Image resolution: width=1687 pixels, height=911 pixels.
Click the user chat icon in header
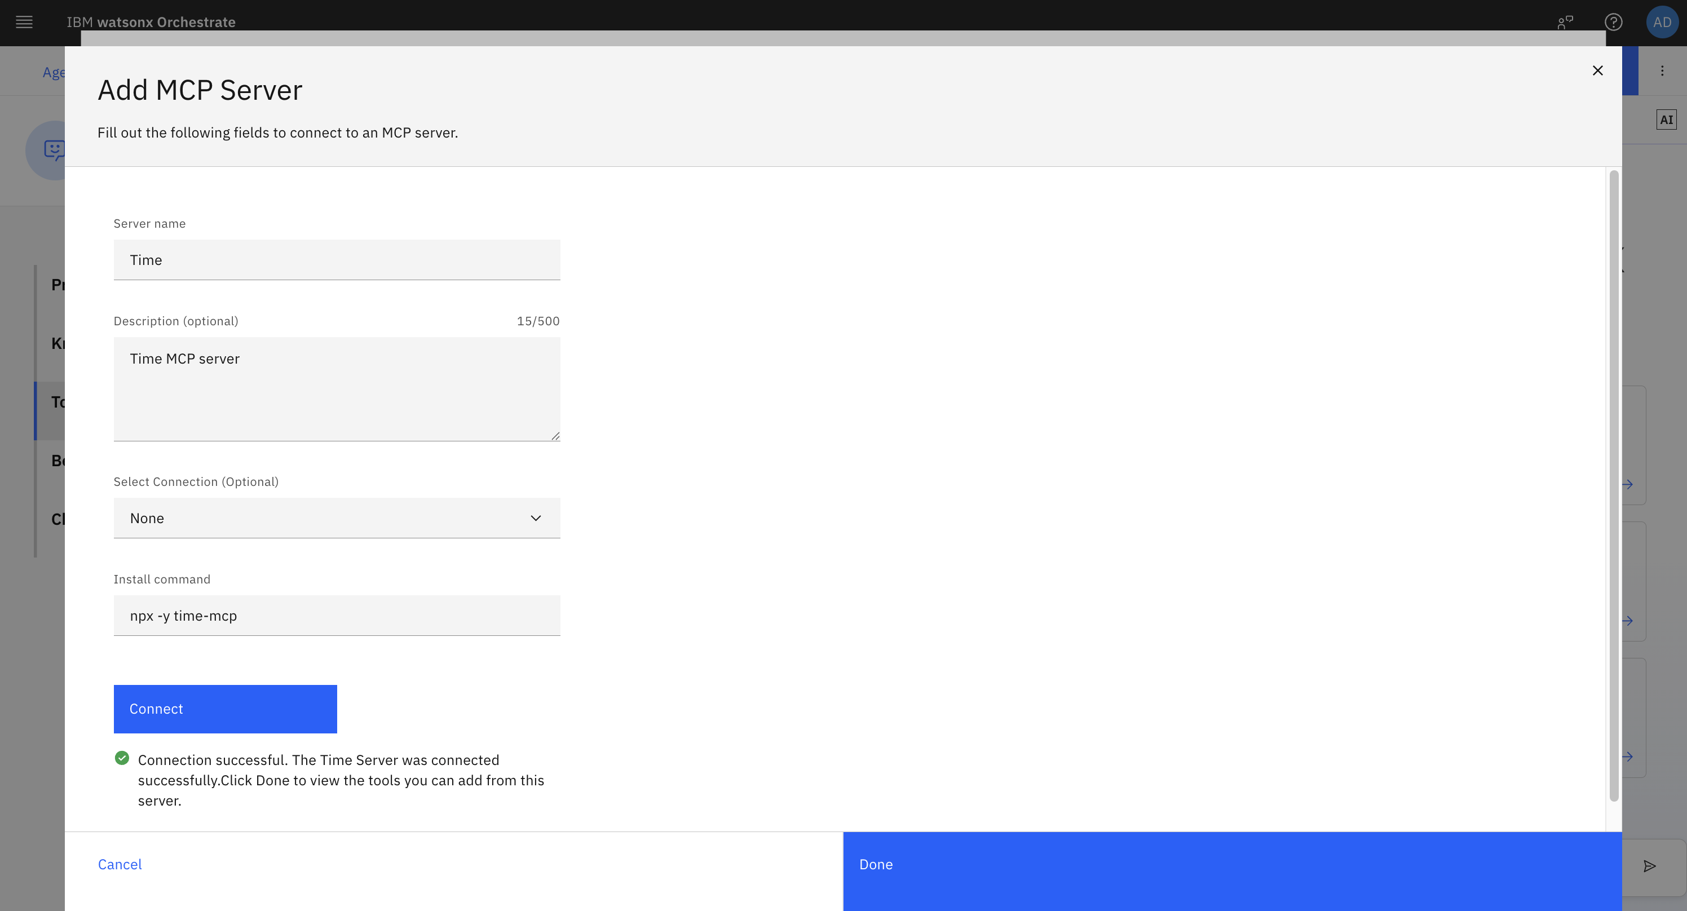1565,22
